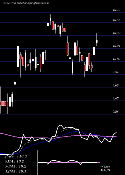Click the '12MA : 10.1' readout
The width and height of the screenshot is (125, 175).
(15, 171)
